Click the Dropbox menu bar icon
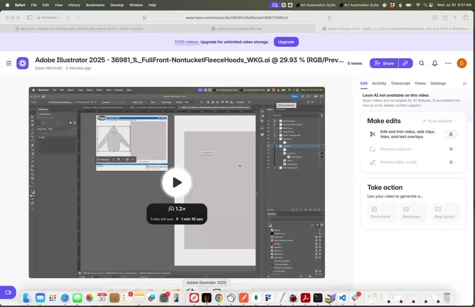 (x=393, y=5)
